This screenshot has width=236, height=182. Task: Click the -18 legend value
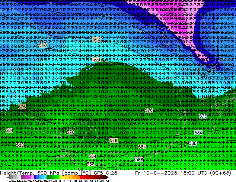pyautogui.click(x=44, y=181)
